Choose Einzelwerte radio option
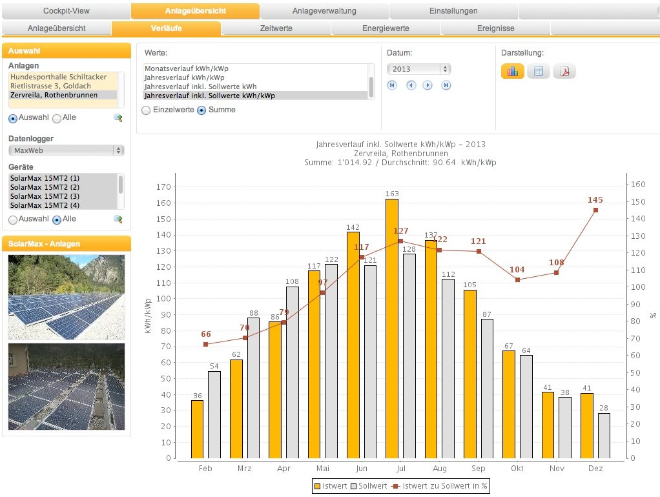The height and width of the screenshot is (497, 660). click(146, 110)
